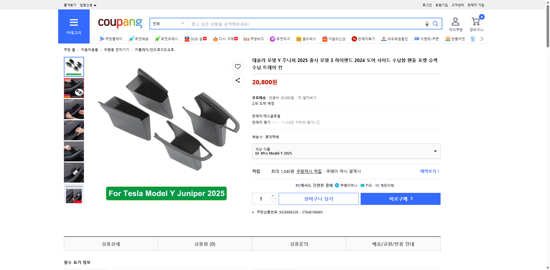550x270 pixels.
Task: Open the 로그인 link at top right
Action: coord(427,5)
